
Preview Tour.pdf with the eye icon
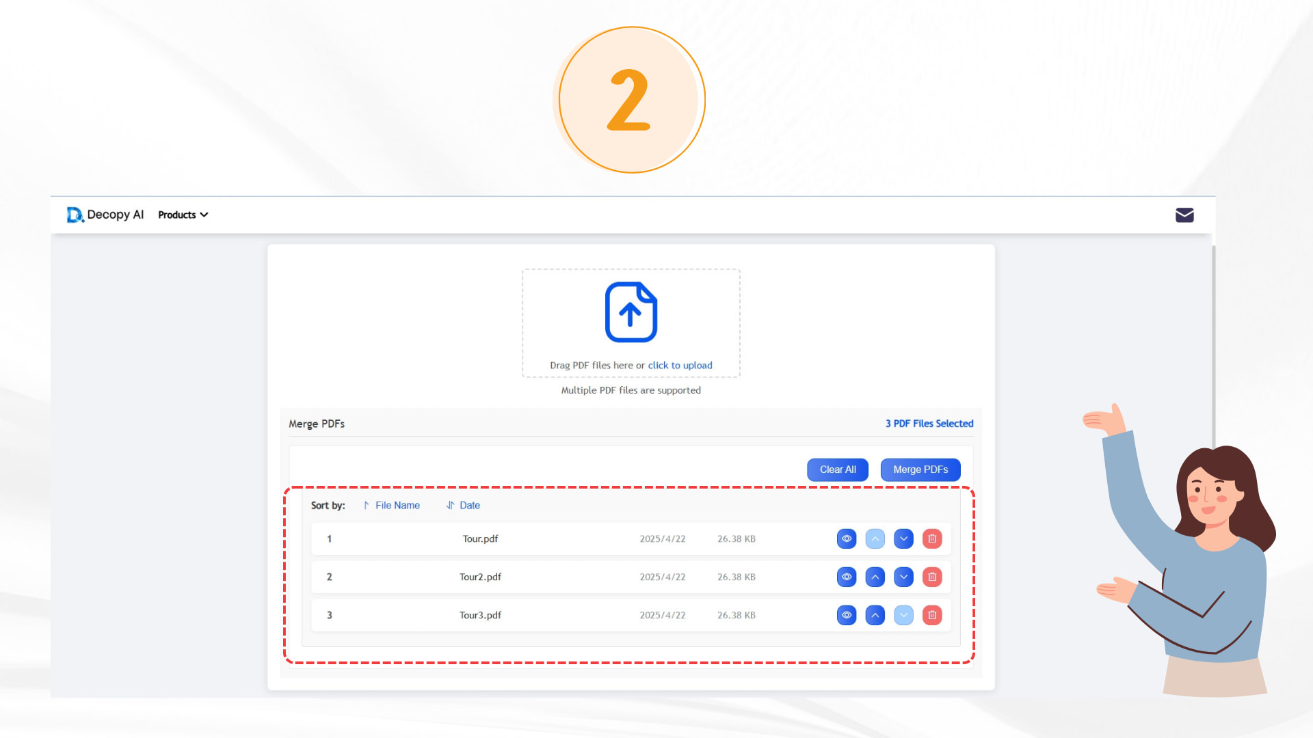click(847, 539)
